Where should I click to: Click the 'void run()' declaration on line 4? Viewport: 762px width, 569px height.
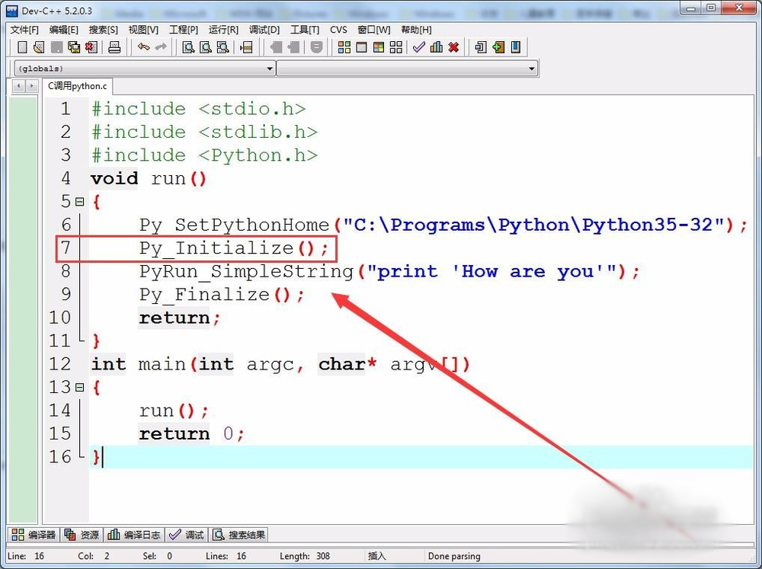click(x=149, y=178)
